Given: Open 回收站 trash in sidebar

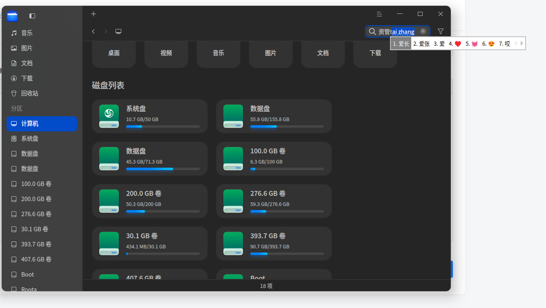Looking at the screenshot, I should 42,93.
